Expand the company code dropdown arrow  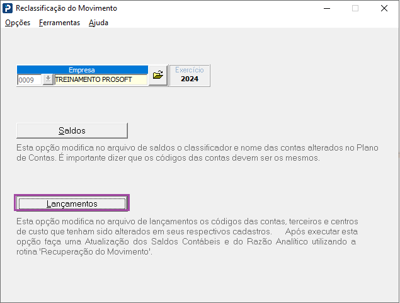click(48, 79)
